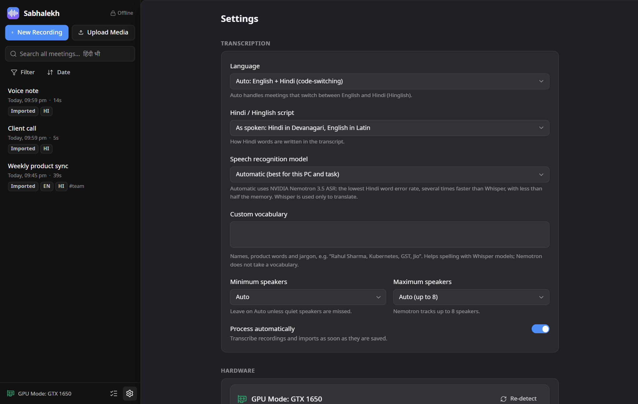Click the Filter funnel icon

tap(14, 72)
